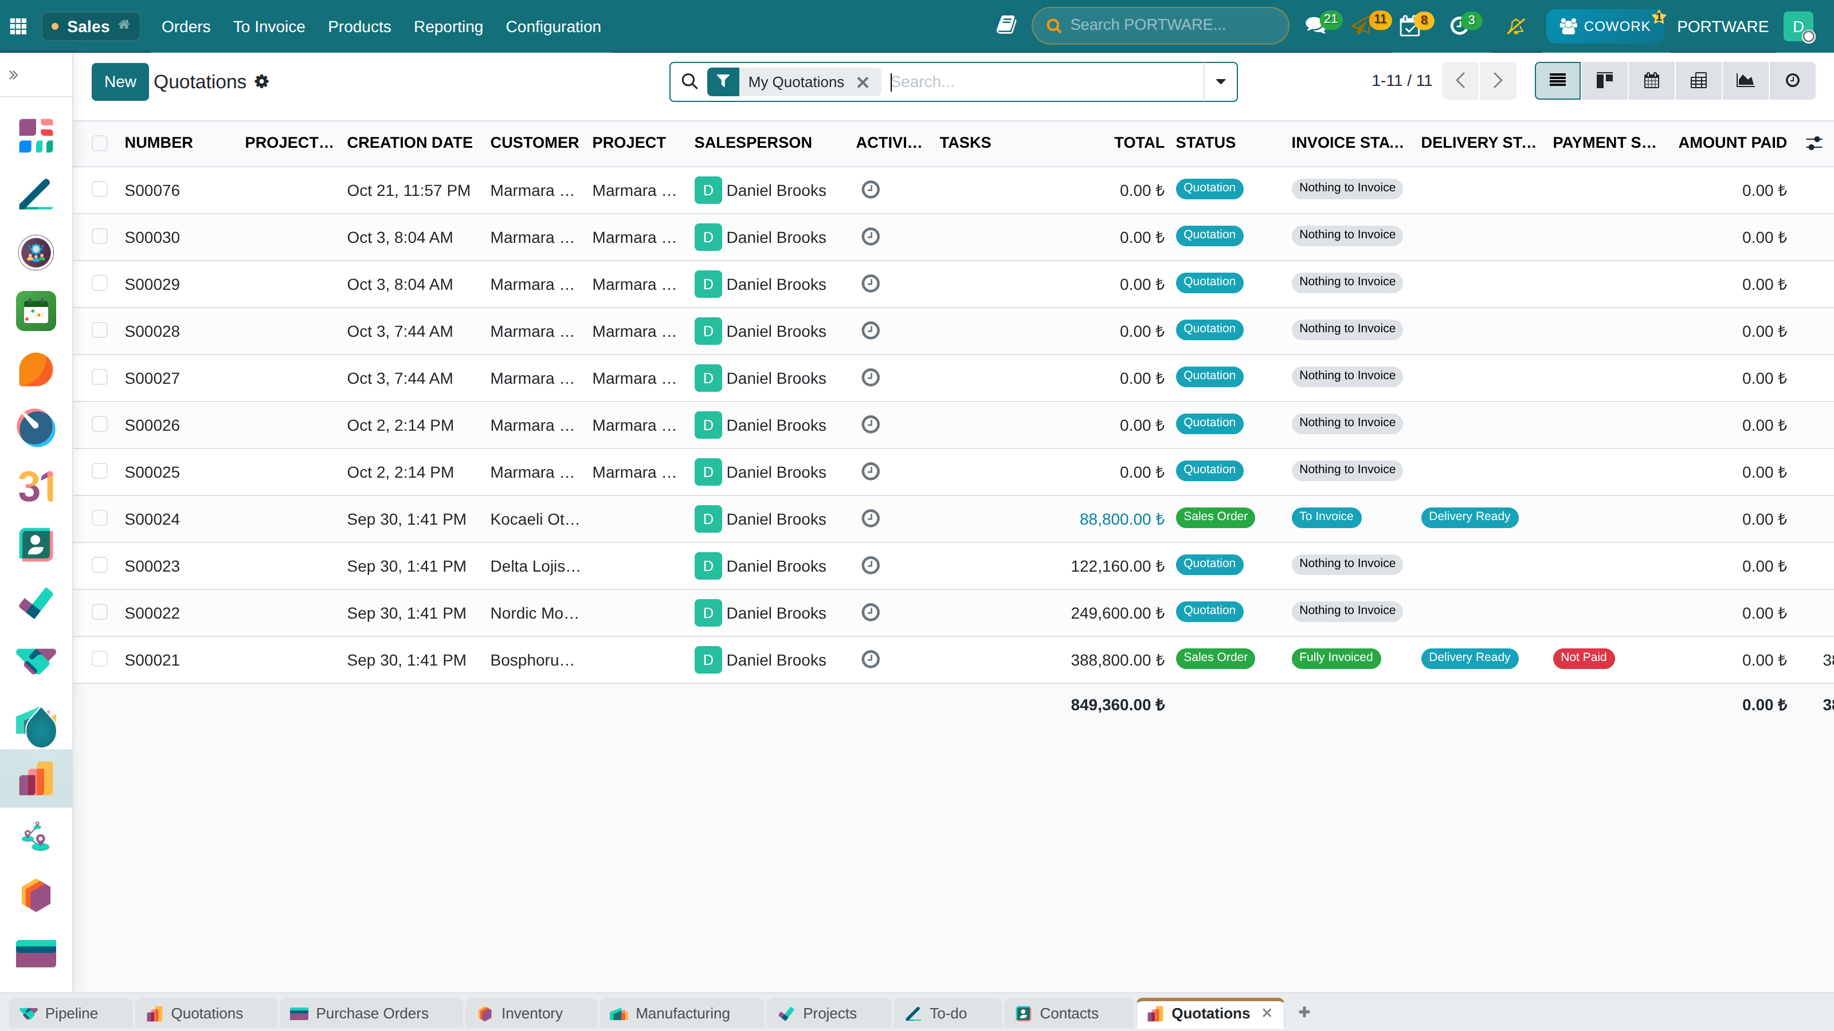Image resolution: width=1834 pixels, height=1031 pixels.
Task: Close the active Quotations tab
Action: coord(1267,1013)
